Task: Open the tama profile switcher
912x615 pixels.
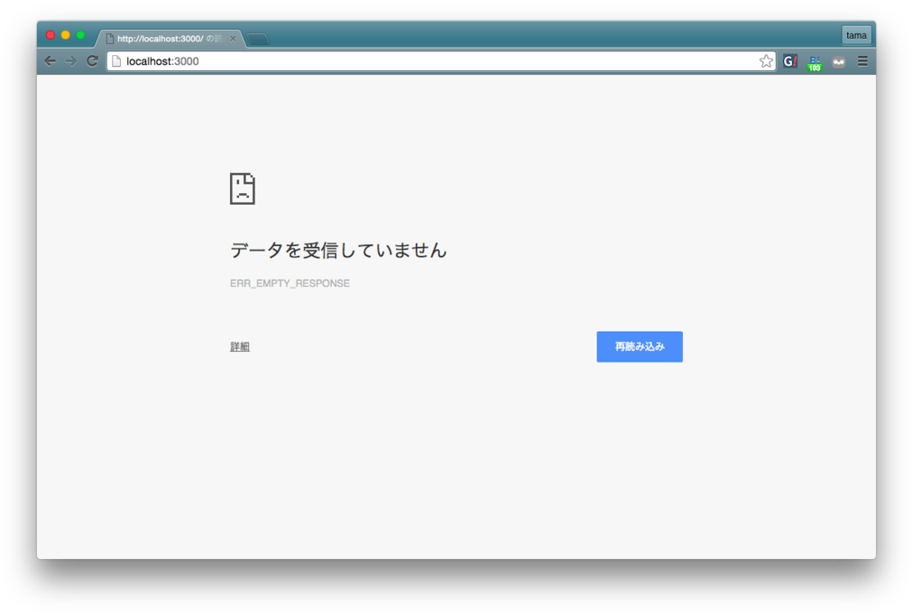Action: click(x=855, y=34)
